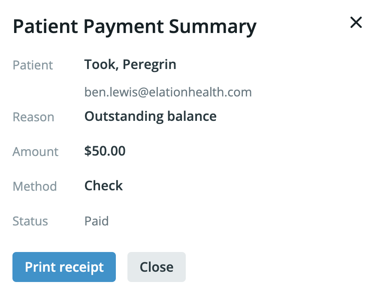
Task: Click the Reason field label
Action: pos(33,117)
